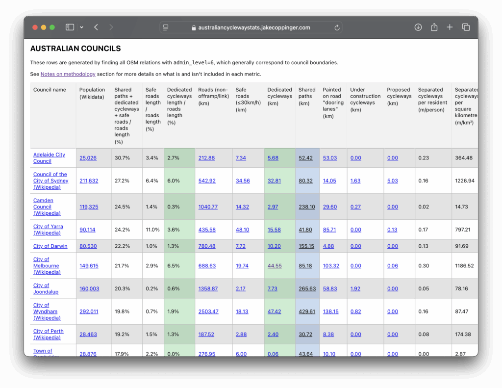
Task: Open a new tab with plus icon
Action: pos(450,27)
